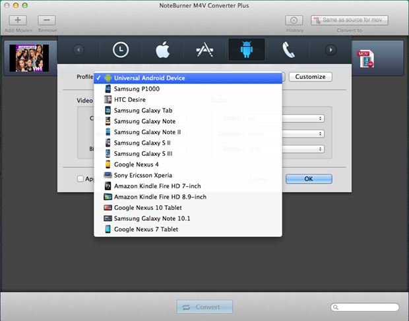
Task: Open the 'Same as source for mov' format selector
Action: point(349,20)
